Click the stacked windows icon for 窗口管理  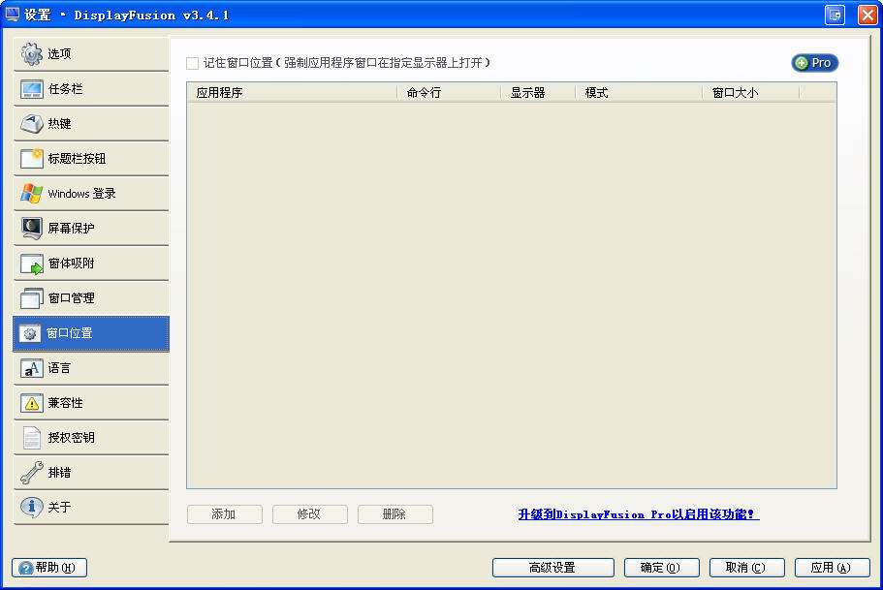click(32, 297)
